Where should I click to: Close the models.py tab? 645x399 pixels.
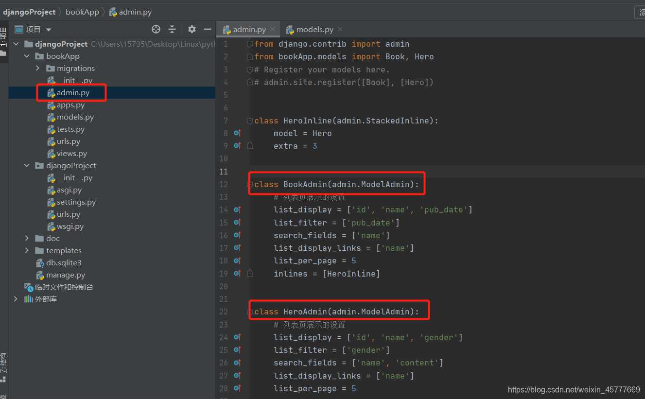pos(340,29)
